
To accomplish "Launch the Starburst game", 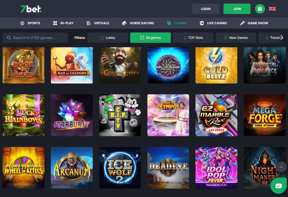I will pos(72,115).
